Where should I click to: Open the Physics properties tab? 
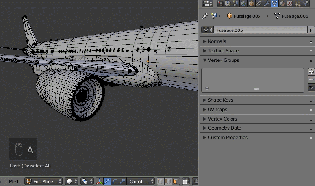tap(306, 4)
